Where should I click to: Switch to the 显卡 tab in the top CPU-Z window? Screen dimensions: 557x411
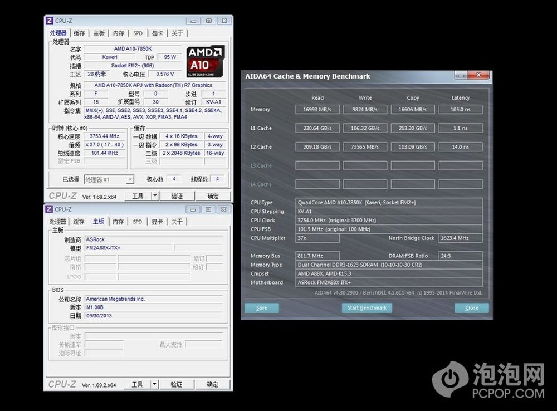[158, 33]
